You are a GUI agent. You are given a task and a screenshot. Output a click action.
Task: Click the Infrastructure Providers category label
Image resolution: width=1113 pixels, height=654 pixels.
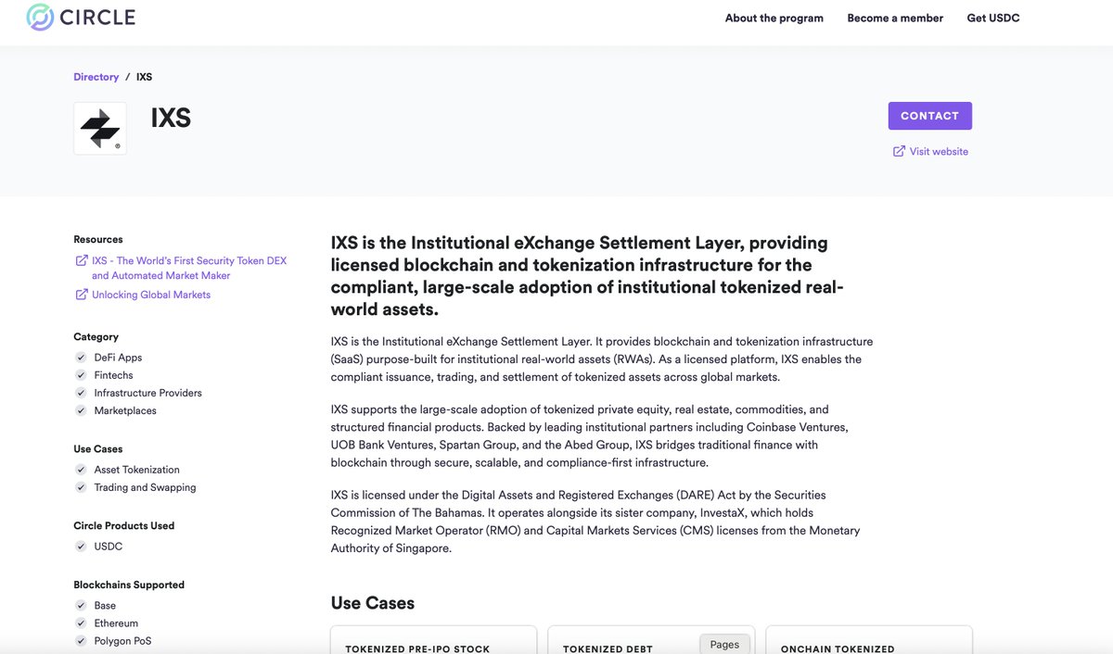147,393
